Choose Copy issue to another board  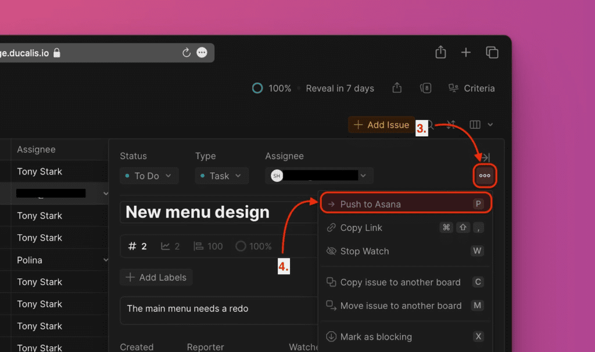point(400,282)
